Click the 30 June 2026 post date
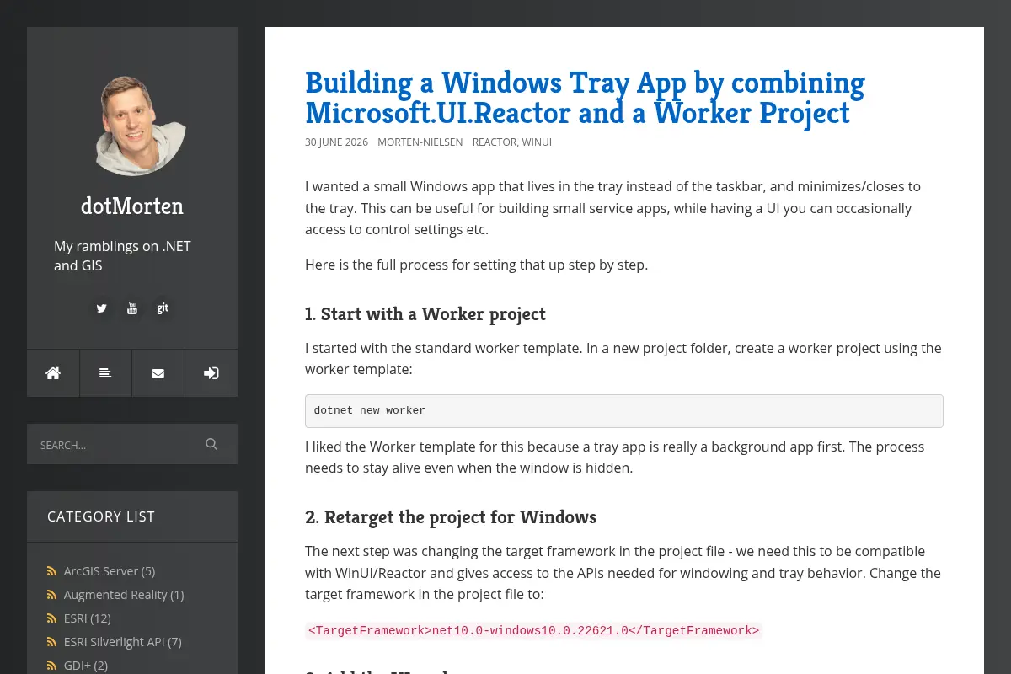Image resolution: width=1011 pixels, height=674 pixels. (336, 142)
